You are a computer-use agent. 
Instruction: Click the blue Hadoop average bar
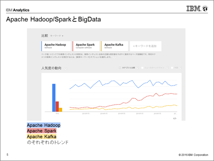[x=54, y=98]
